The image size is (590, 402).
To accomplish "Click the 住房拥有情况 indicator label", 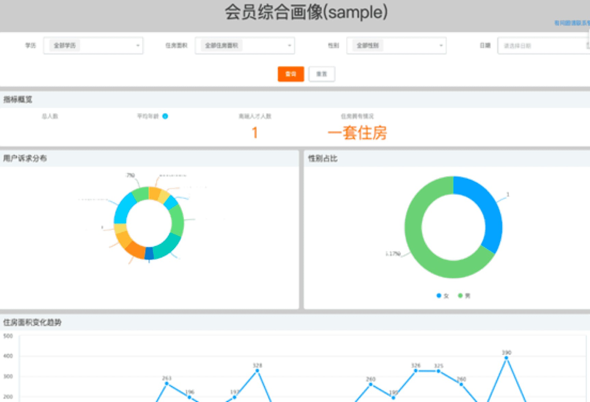I will [x=357, y=116].
